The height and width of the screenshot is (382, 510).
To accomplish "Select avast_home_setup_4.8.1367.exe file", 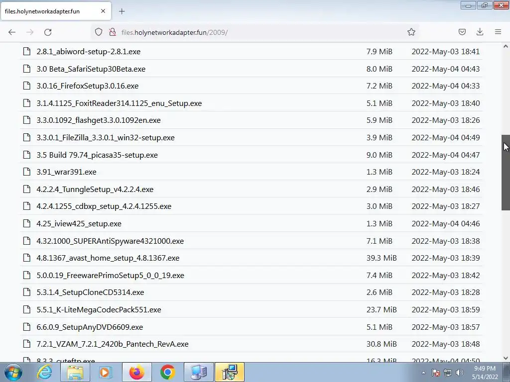I will [x=108, y=258].
